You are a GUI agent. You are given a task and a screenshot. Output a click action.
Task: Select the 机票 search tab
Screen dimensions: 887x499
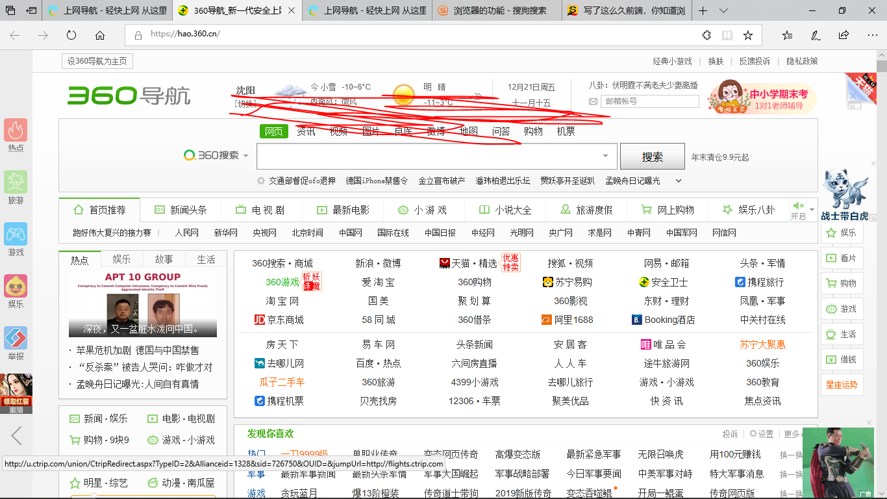pos(566,131)
